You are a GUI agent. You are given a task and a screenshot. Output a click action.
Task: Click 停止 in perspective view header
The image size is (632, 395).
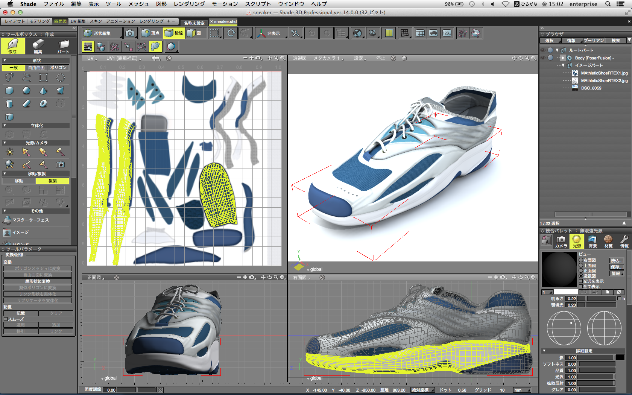[x=380, y=58]
